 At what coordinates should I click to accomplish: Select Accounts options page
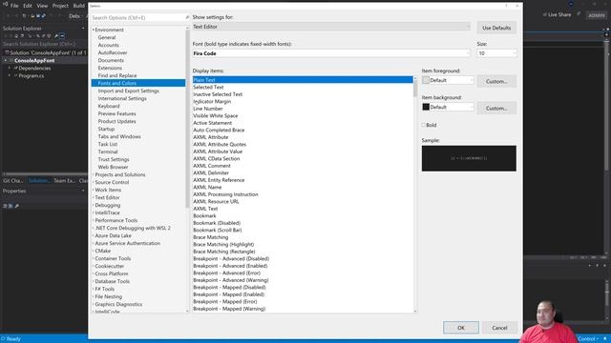pos(108,45)
